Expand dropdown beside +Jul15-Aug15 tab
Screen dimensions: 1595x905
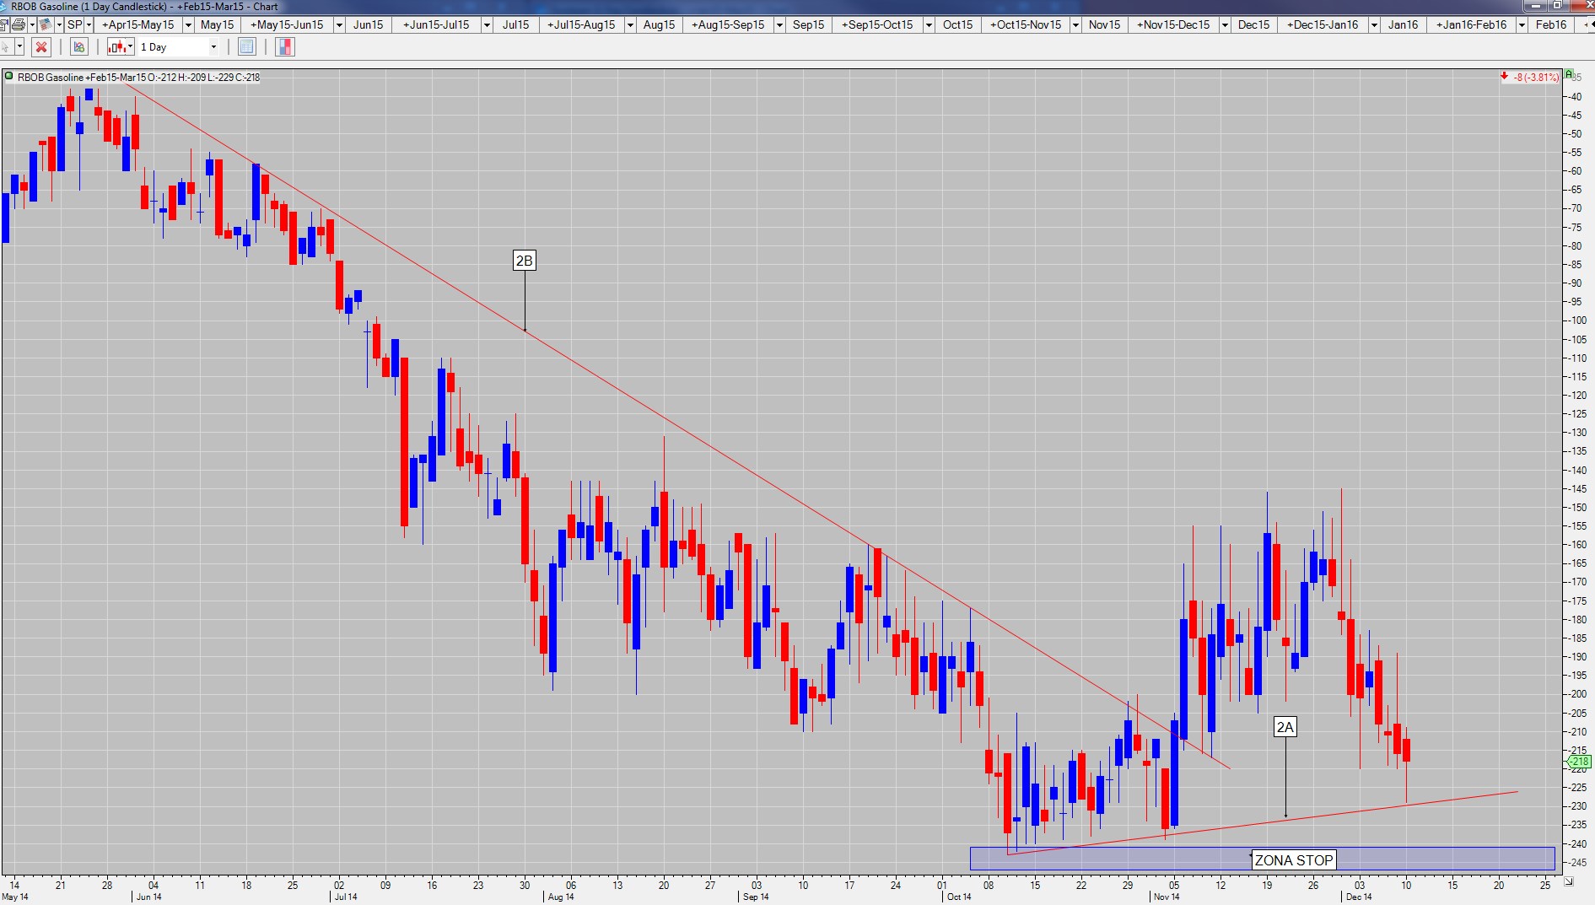coord(630,25)
